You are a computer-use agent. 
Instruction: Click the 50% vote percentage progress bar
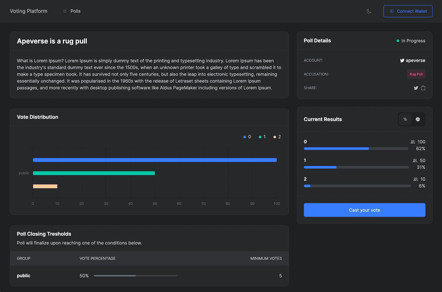click(135, 276)
